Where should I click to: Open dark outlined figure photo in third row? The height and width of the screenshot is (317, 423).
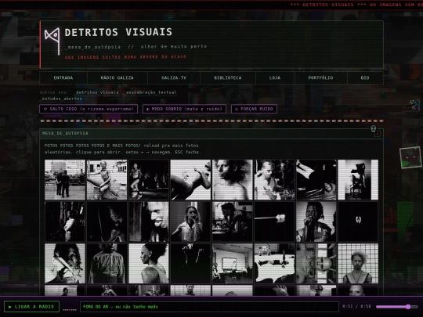(x=190, y=264)
